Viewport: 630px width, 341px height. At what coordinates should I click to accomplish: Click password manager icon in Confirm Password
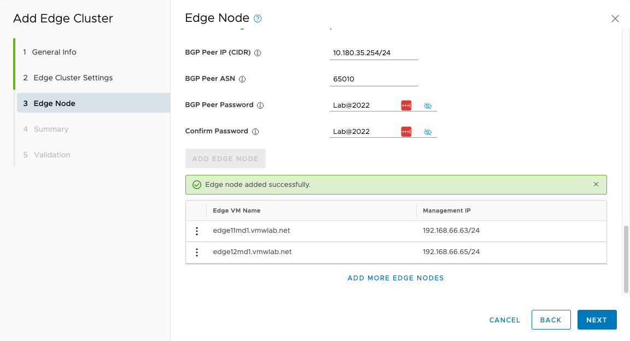coord(406,132)
